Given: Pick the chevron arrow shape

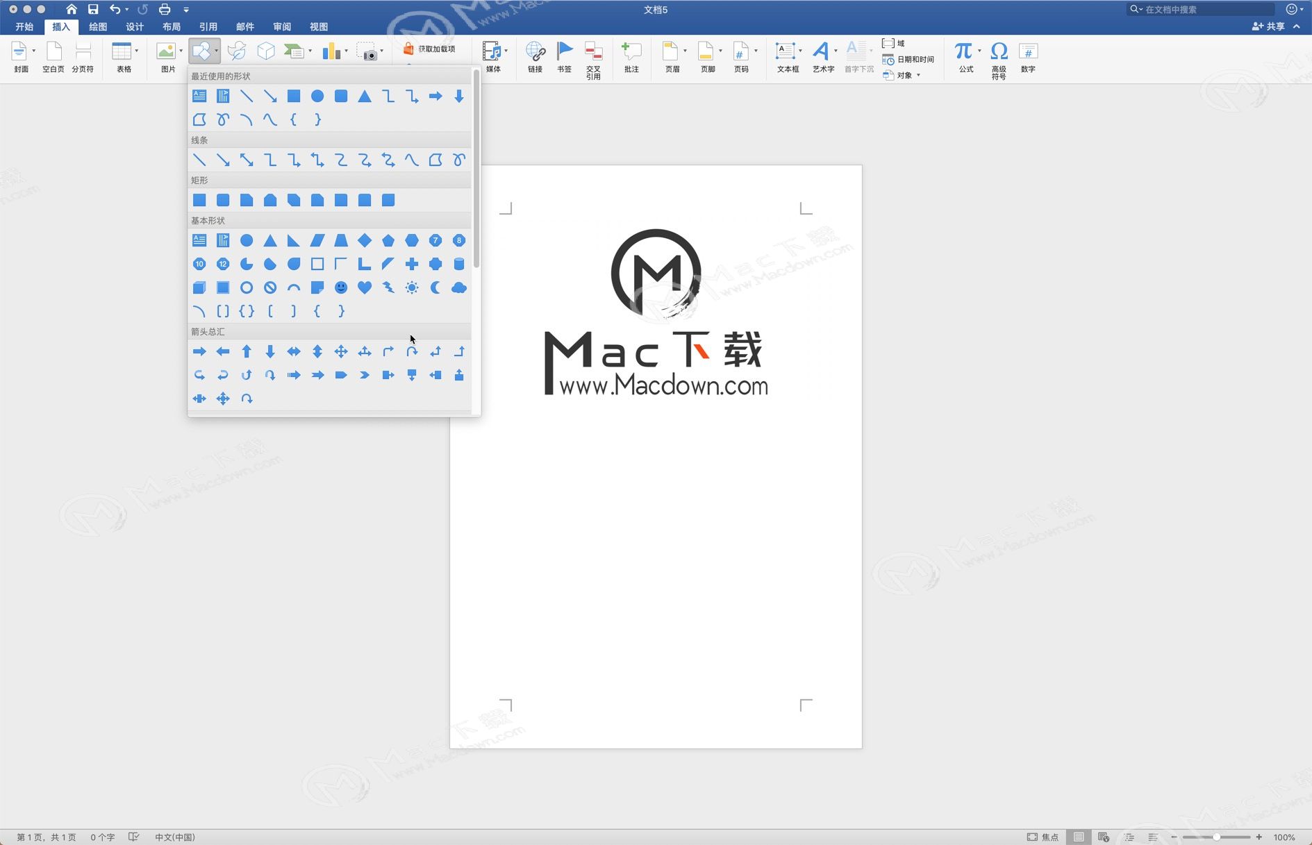Looking at the screenshot, I should 365,375.
